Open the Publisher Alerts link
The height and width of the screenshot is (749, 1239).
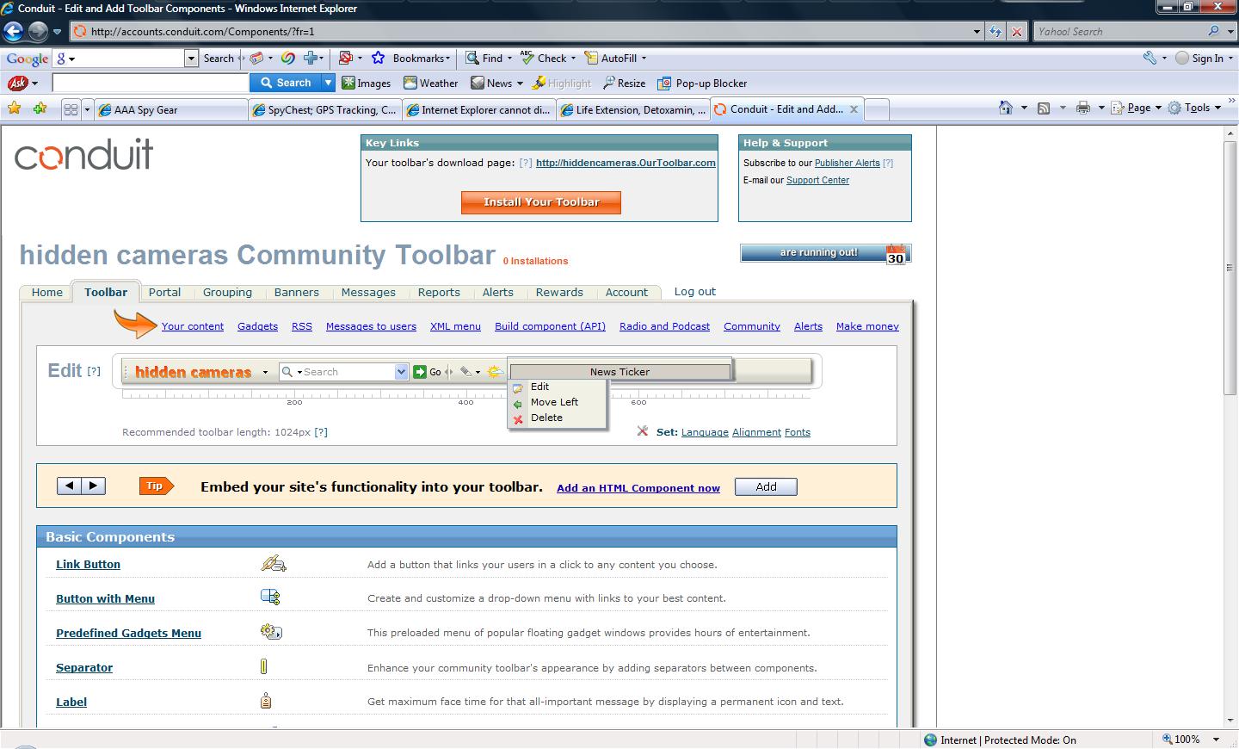click(848, 163)
